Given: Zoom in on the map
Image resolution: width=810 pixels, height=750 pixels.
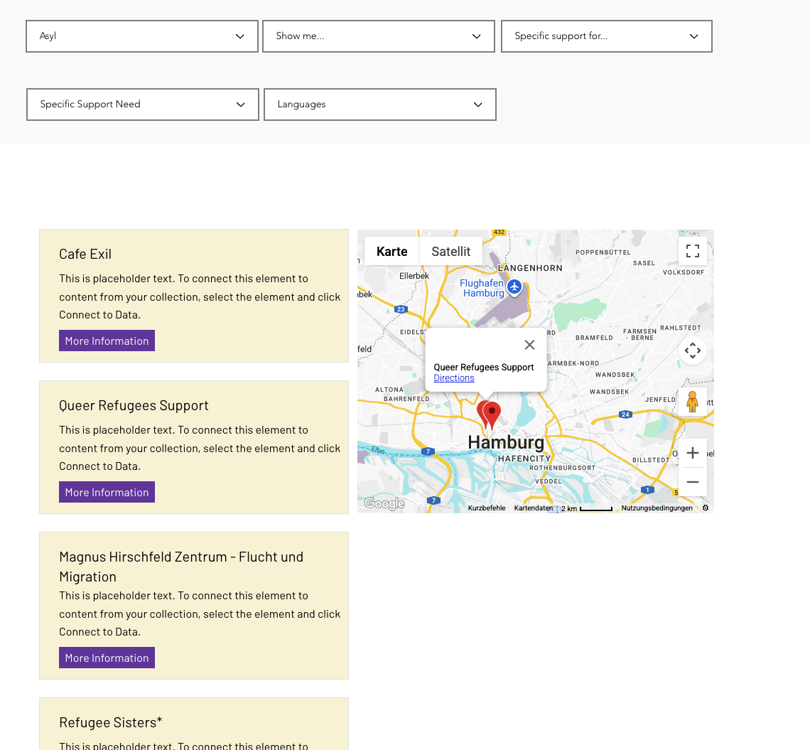Looking at the screenshot, I should [x=692, y=454].
